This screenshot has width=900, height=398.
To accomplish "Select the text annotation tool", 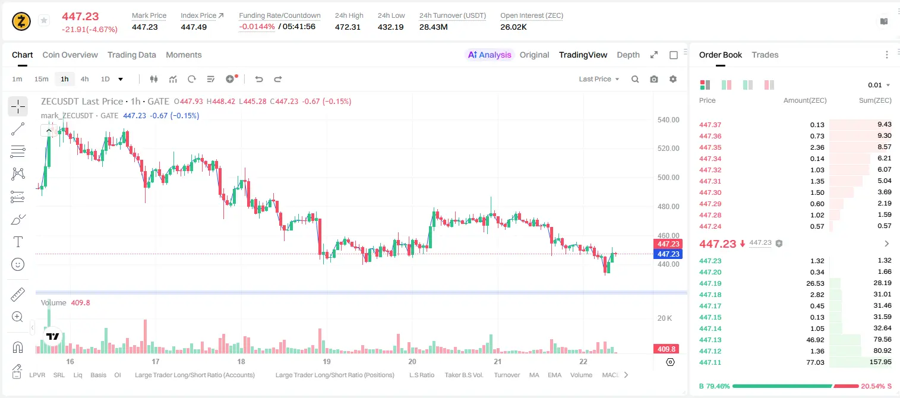I will pyautogui.click(x=18, y=242).
